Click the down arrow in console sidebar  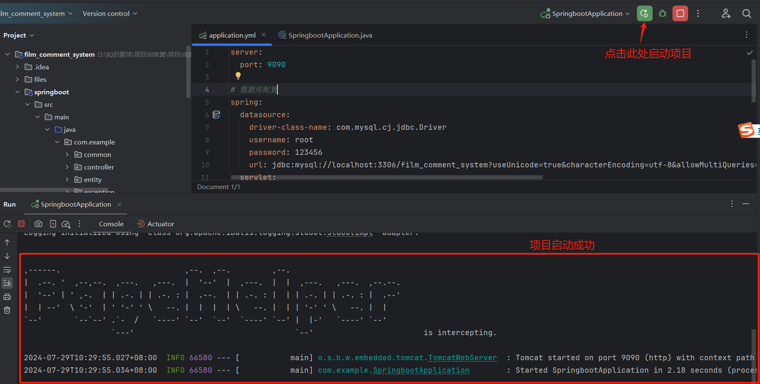tap(7, 256)
